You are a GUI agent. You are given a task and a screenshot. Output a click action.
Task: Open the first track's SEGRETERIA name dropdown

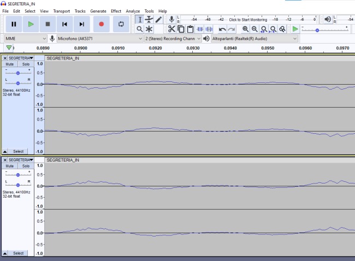pos(21,58)
